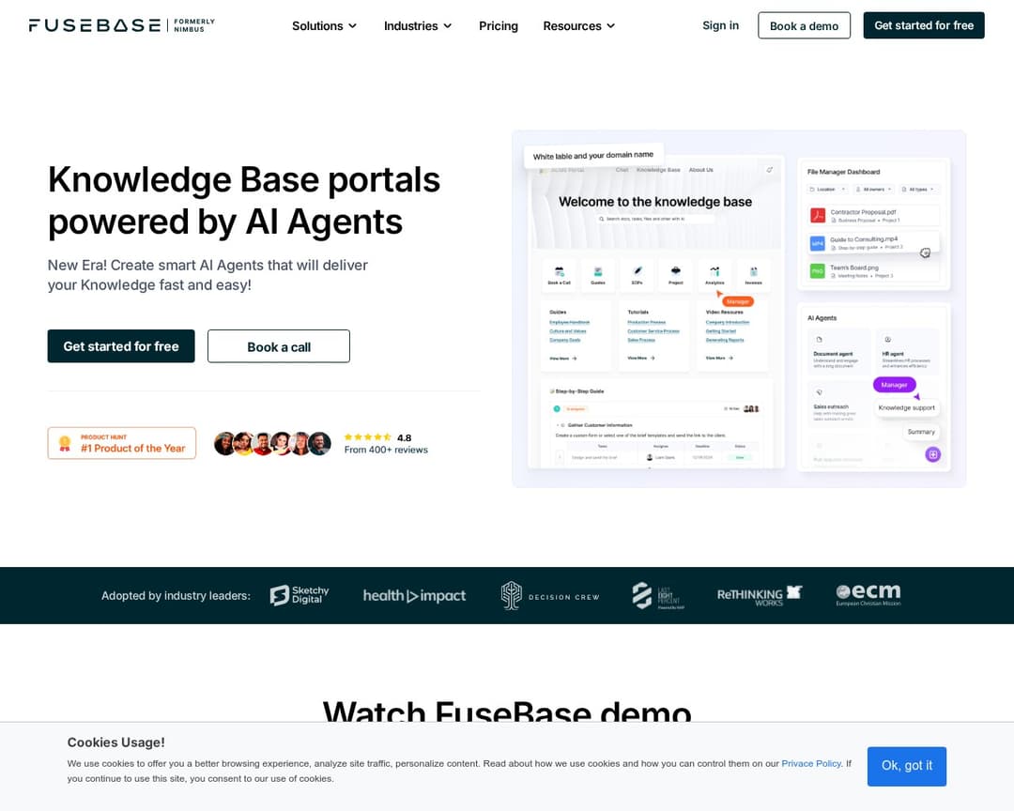Click Adopted by industry leaders text

pos(176,596)
